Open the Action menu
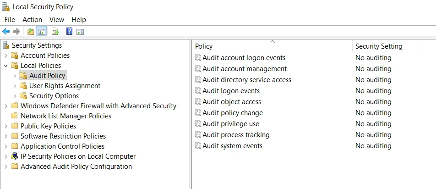Image resolution: width=436 pixels, height=189 pixels. click(x=32, y=19)
